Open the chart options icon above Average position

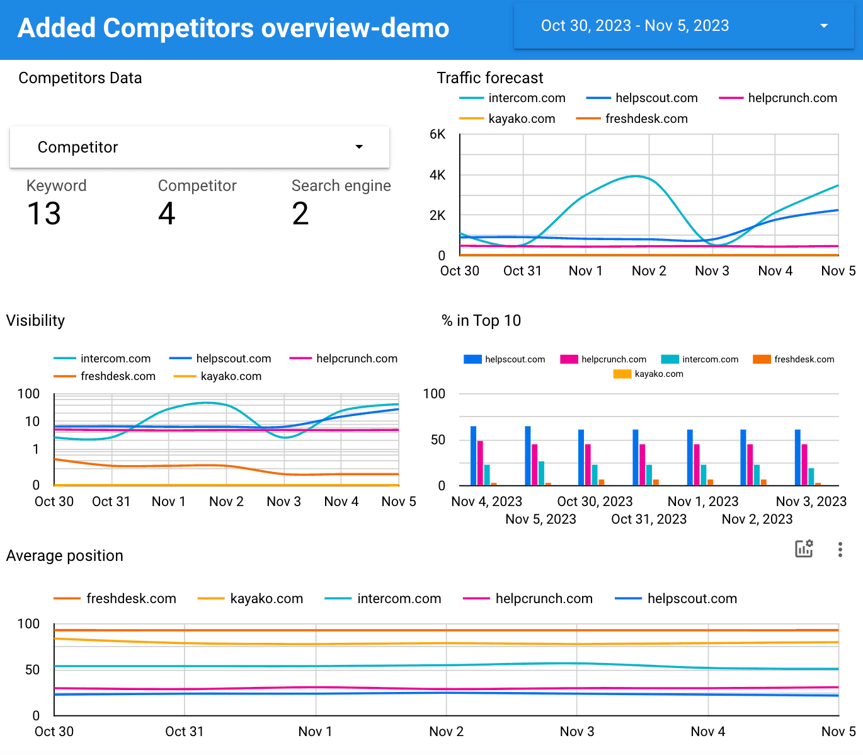[x=804, y=549]
